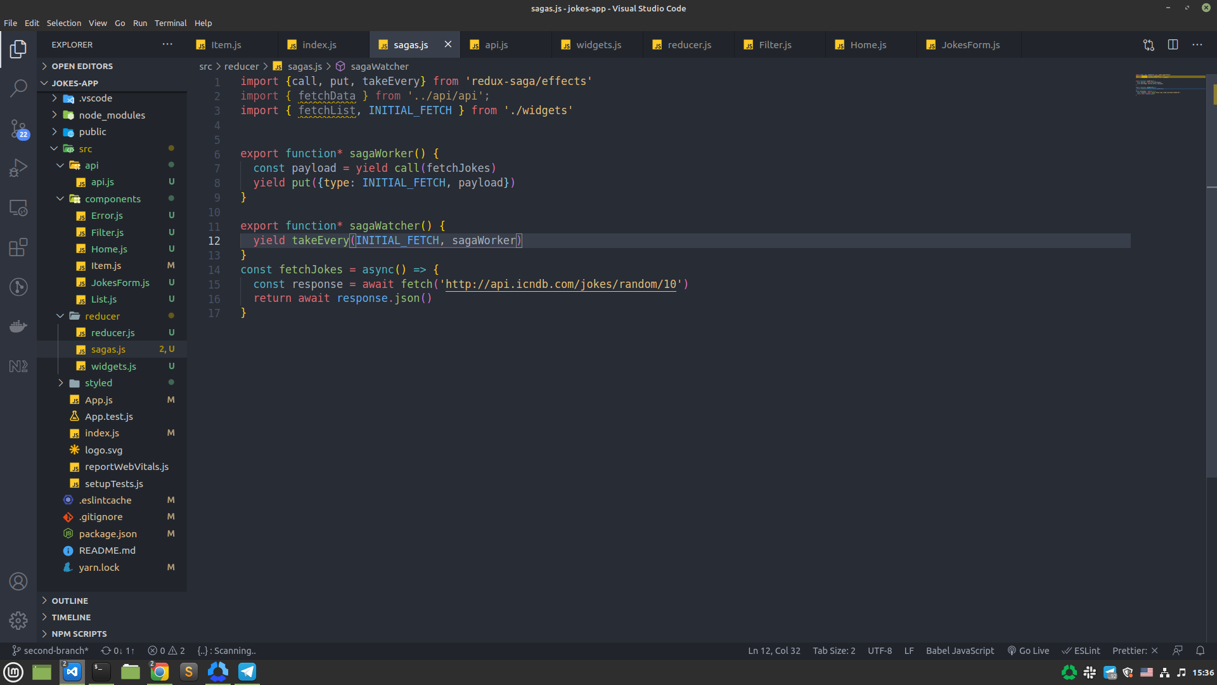Open the Search view in activity bar

tap(18, 88)
